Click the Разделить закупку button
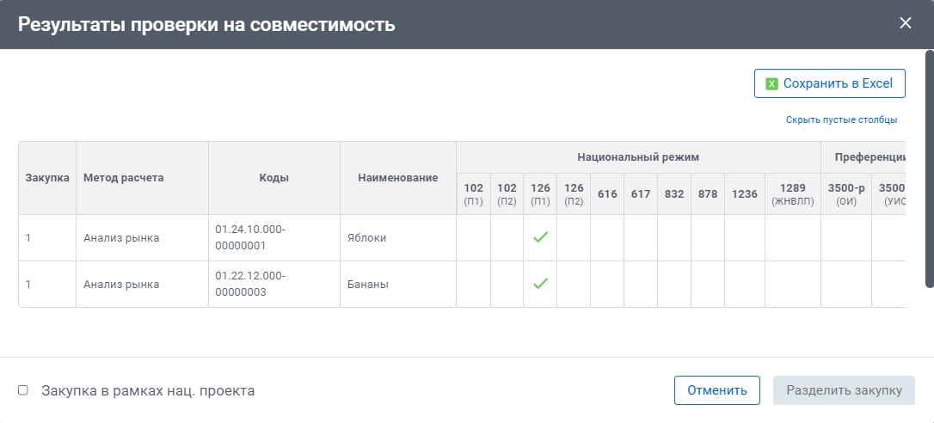This screenshot has height=423, width=934. 844,390
